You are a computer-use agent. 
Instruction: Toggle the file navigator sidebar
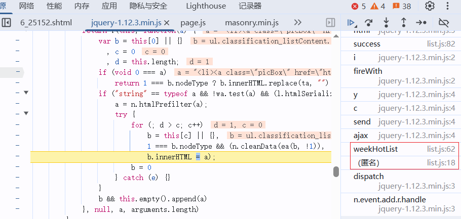(7, 23)
